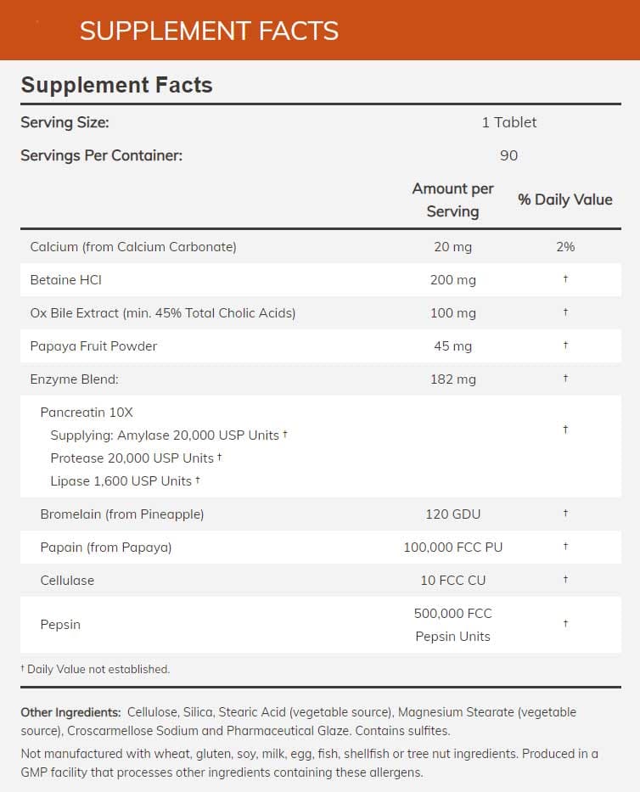The width and height of the screenshot is (640, 792).
Task: Click the dagger beside Lipase 1,600 USP Units
Action: tap(198, 480)
